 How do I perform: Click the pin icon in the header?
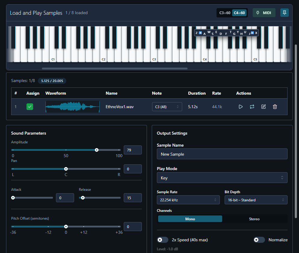(x=284, y=13)
